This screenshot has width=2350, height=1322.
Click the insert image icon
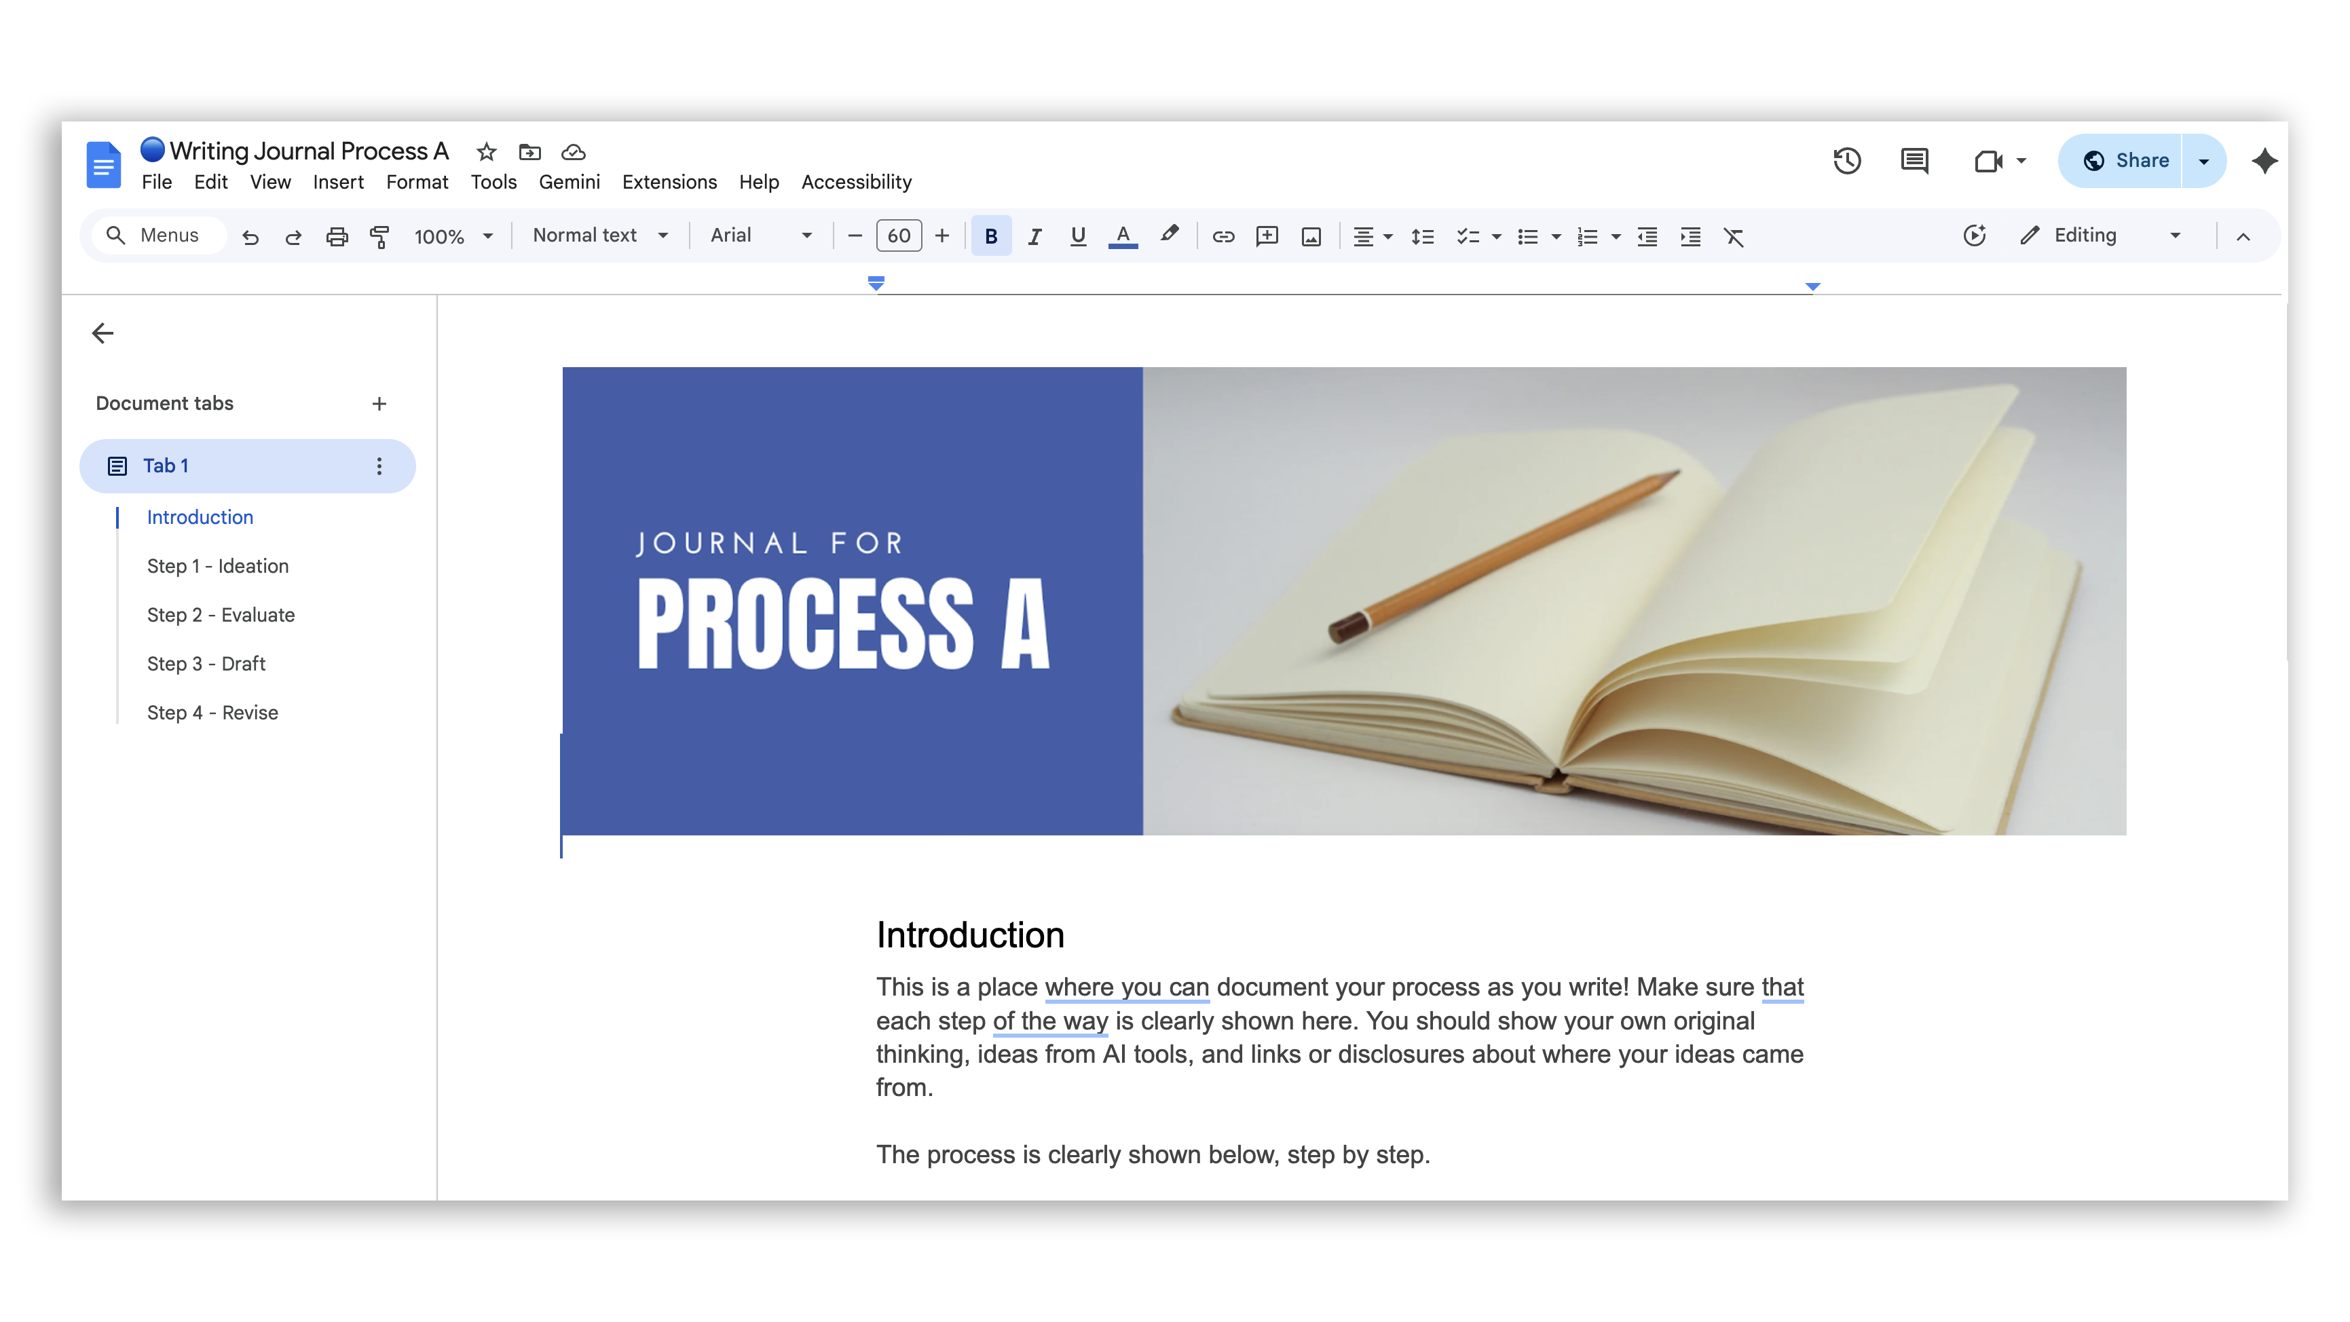click(x=1310, y=236)
